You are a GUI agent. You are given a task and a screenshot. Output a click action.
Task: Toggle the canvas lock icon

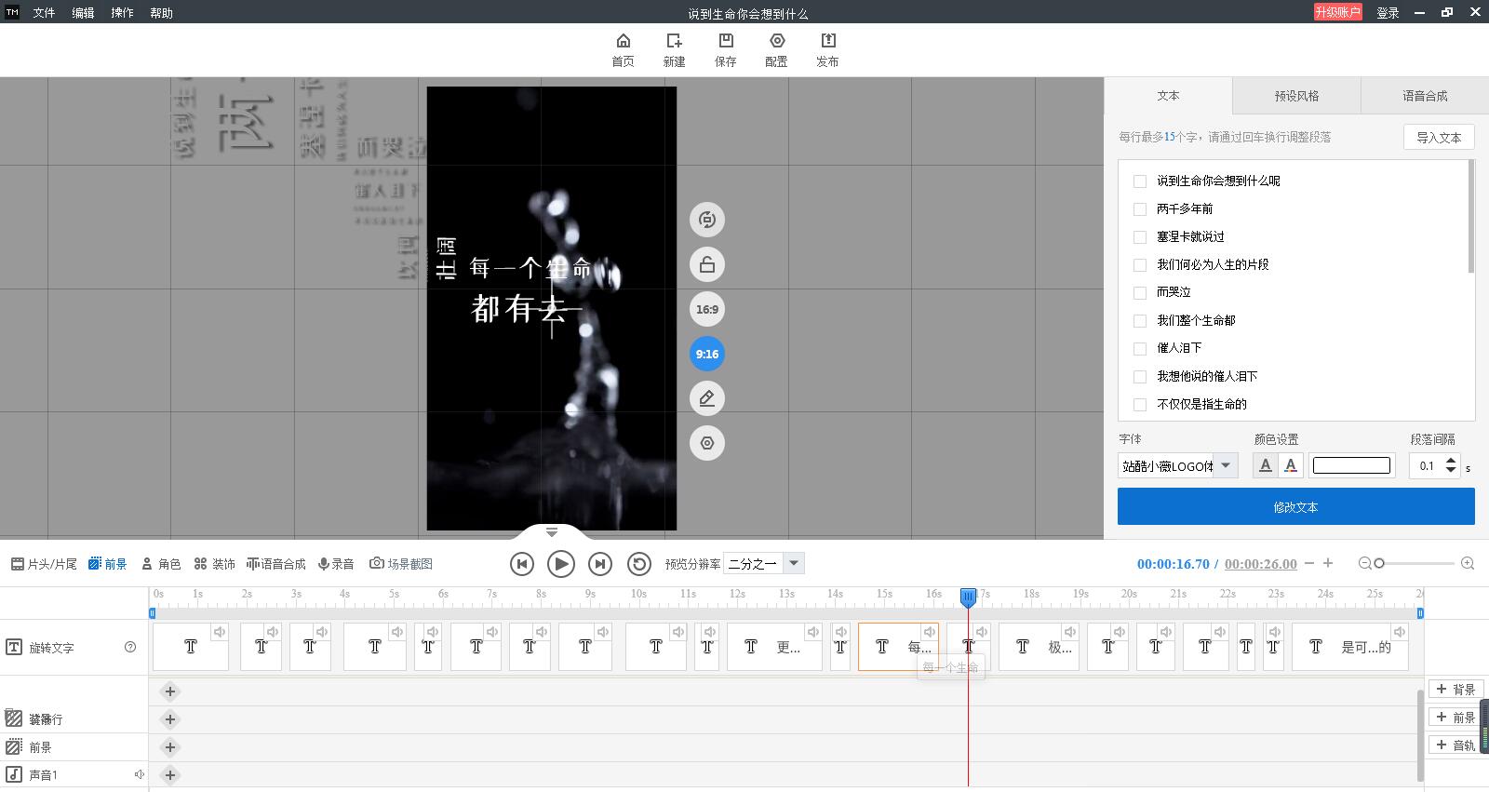click(706, 265)
